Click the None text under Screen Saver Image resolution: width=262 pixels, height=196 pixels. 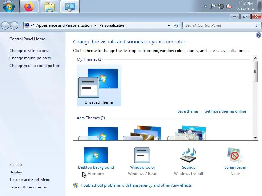click(x=235, y=174)
